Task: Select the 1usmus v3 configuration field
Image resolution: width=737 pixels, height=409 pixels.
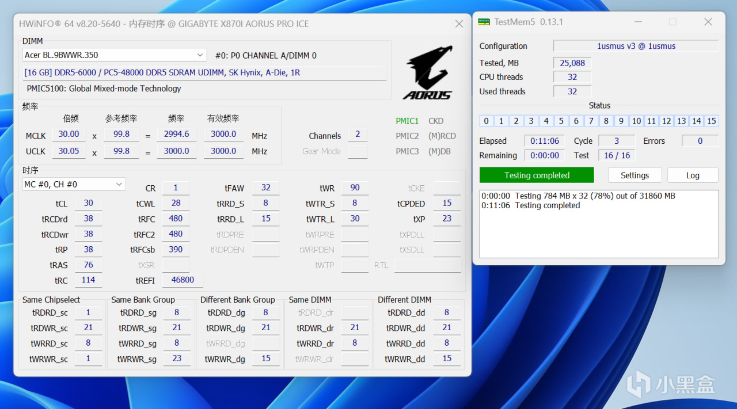Action: click(x=636, y=46)
